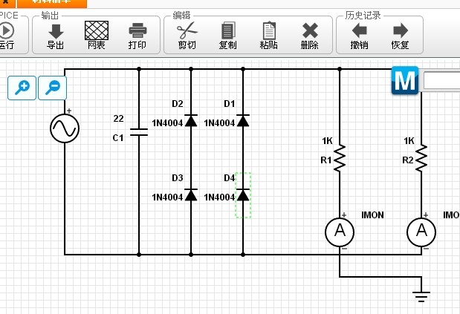This screenshot has width=460, height=314.
Task: Click the blue M logo icon
Action: point(405,80)
